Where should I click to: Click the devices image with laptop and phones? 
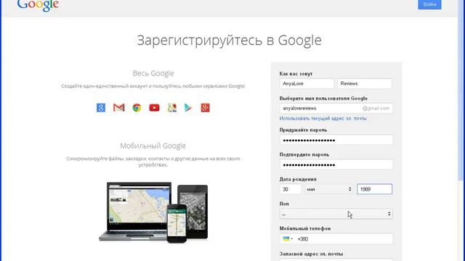click(x=153, y=212)
